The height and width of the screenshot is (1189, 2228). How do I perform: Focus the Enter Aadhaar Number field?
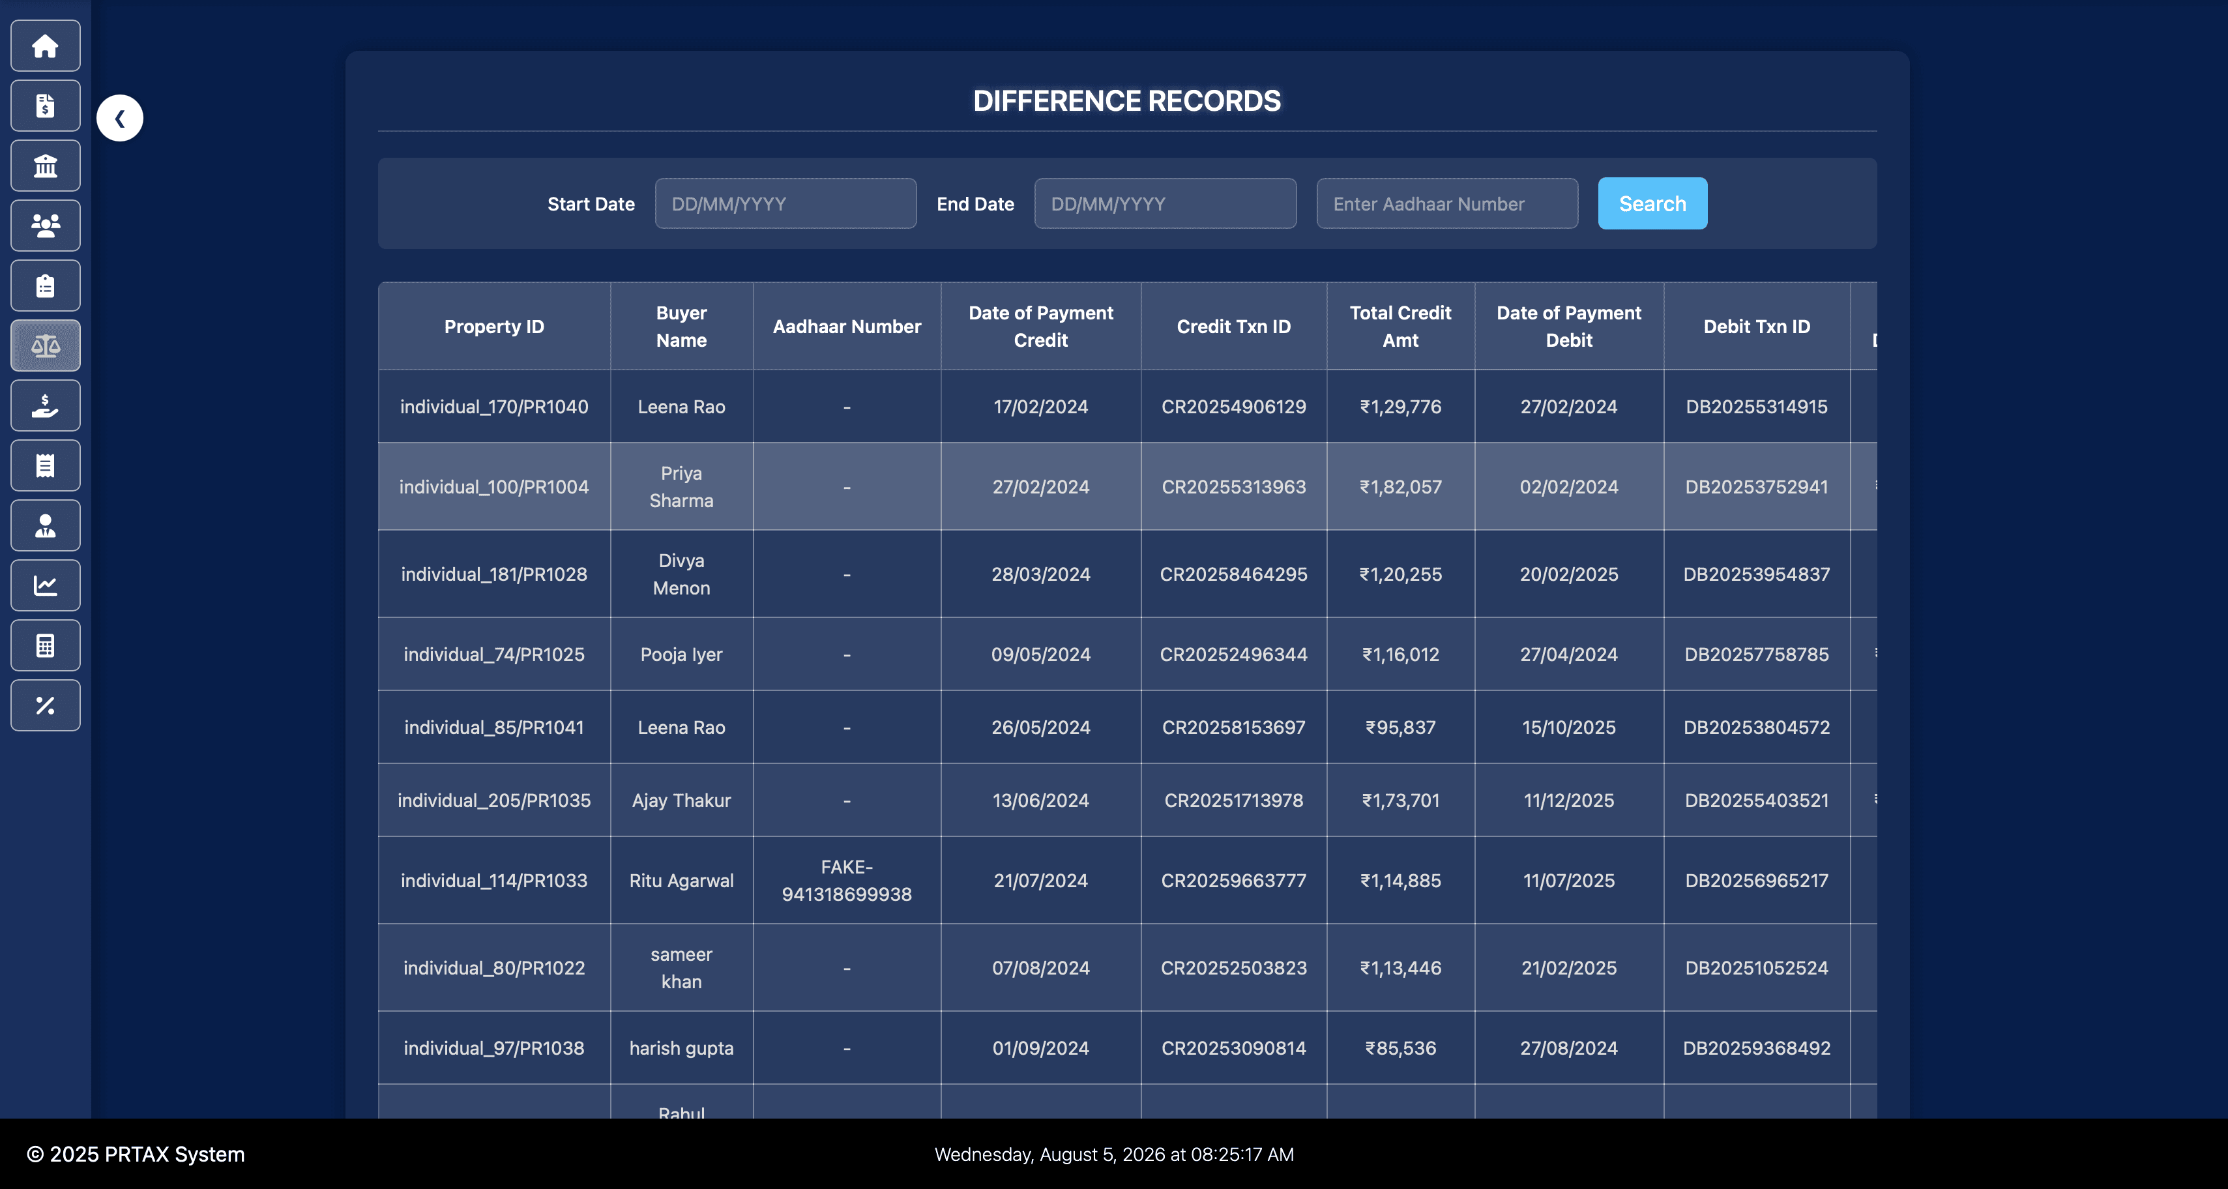tap(1447, 203)
